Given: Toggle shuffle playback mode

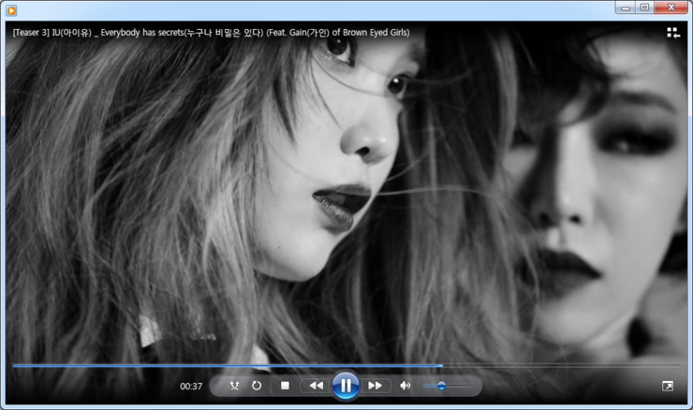Looking at the screenshot, I should (234, 386).
